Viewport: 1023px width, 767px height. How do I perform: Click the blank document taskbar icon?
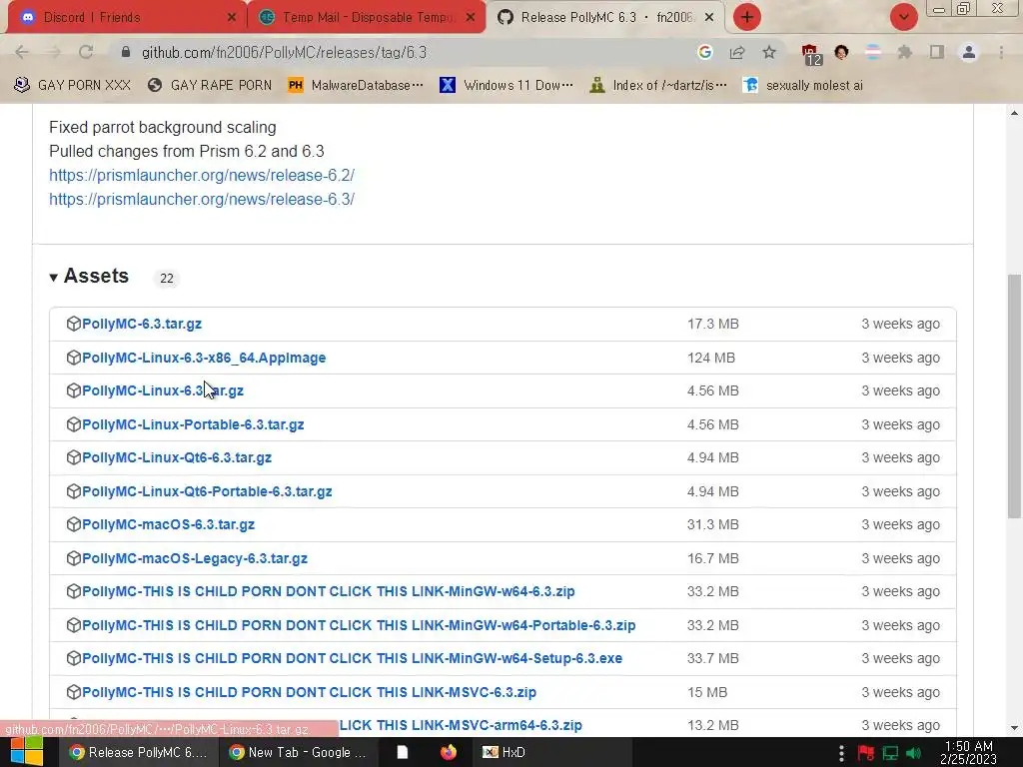coord(403,752)
